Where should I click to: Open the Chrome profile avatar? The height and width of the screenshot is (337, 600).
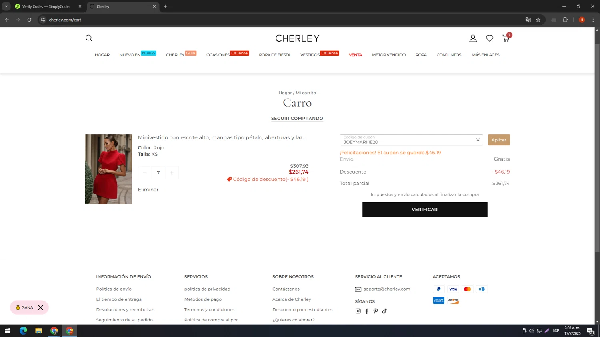(582, 20)
